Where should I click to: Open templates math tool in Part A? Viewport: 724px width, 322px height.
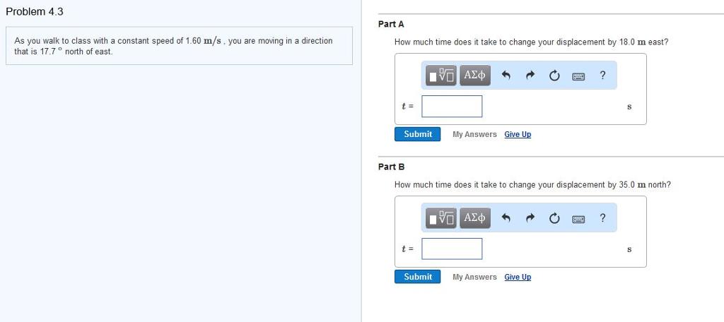441,75
